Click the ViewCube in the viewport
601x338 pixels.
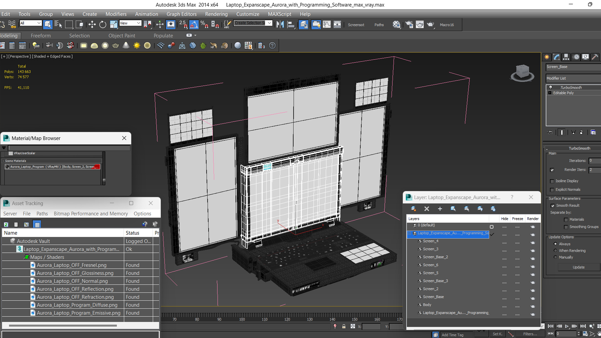click(522, 73)
